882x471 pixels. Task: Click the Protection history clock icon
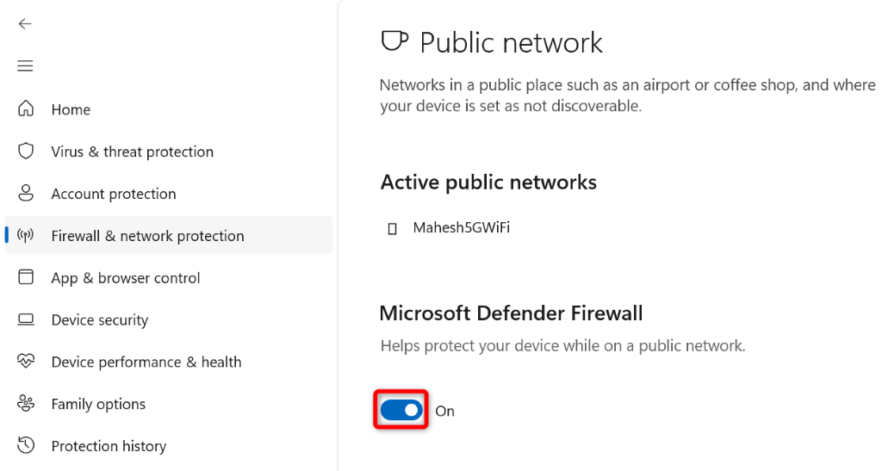pos(26,445)
